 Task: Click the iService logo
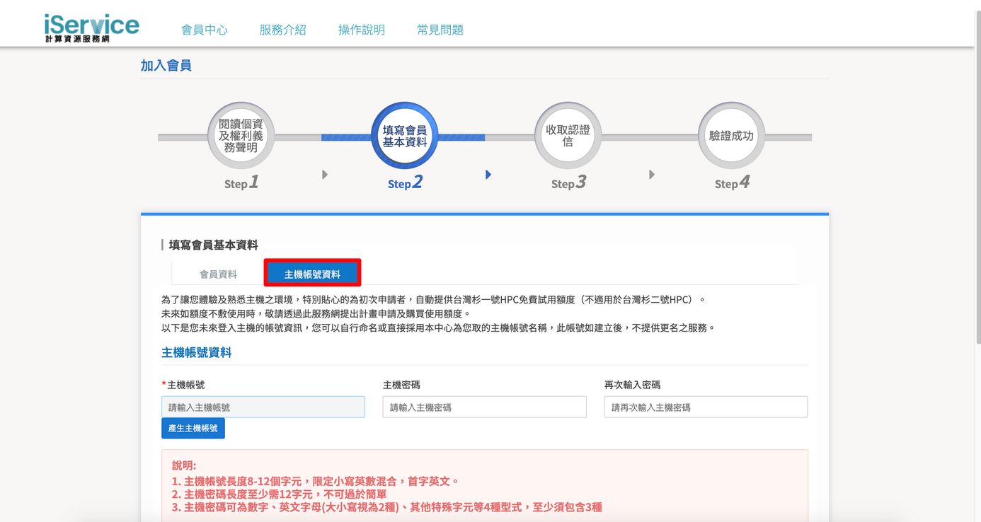(x=91, y=28)
